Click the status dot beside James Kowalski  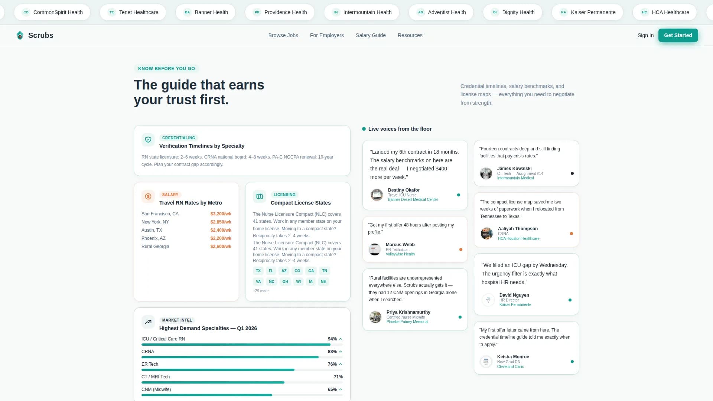(x=572, y=173)
